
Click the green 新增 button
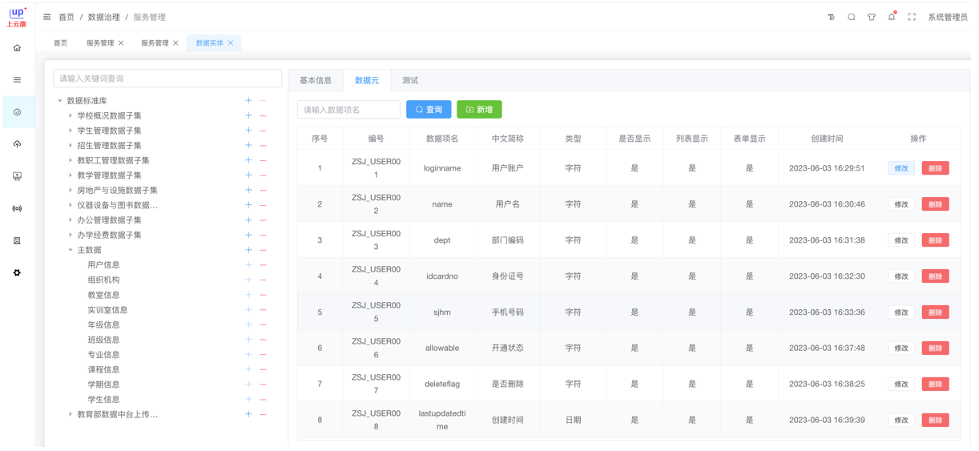(x=479, y=110)
